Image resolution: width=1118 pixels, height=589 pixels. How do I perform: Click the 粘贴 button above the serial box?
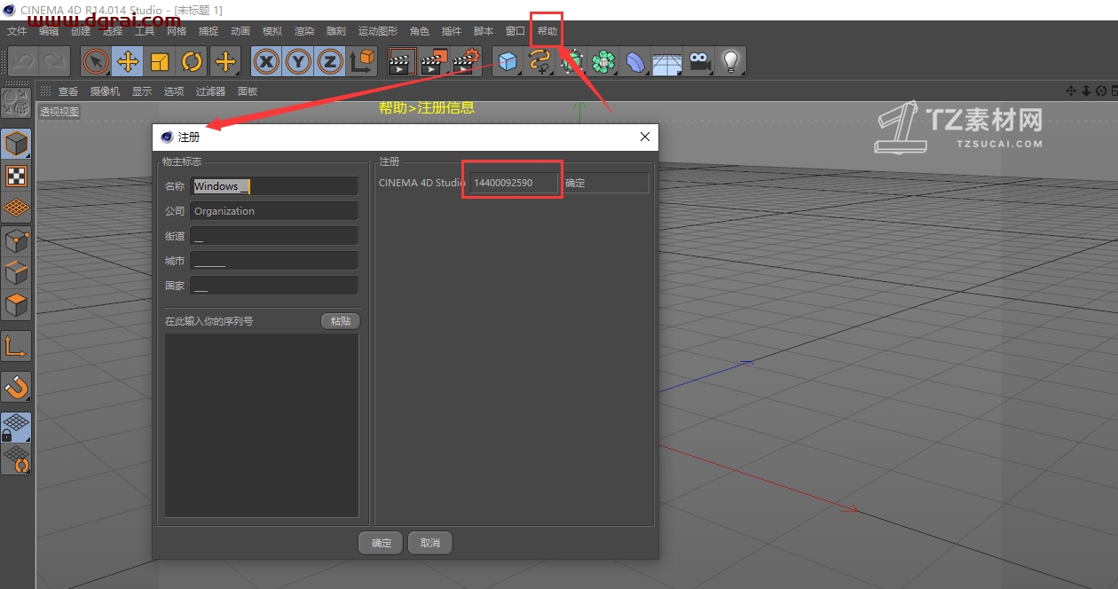[x=340, y=321]
